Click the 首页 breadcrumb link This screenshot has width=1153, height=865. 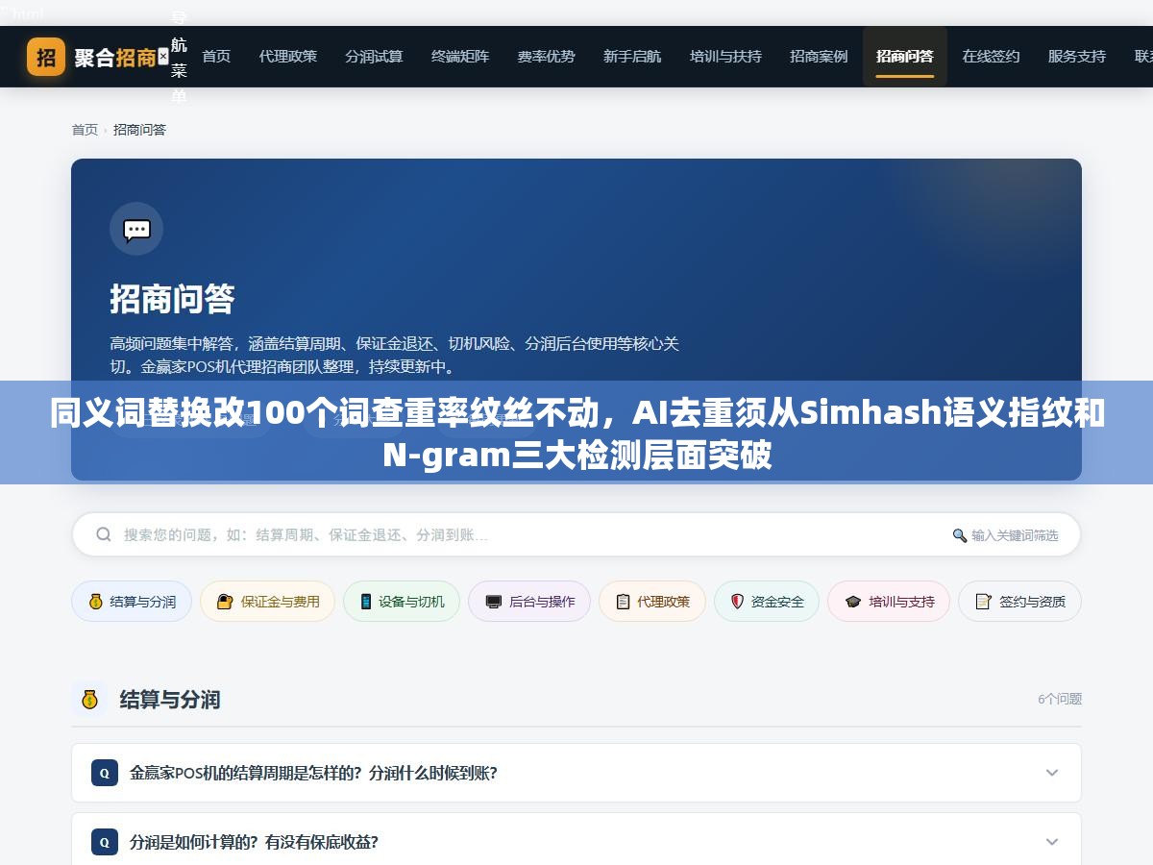point(85,130)
